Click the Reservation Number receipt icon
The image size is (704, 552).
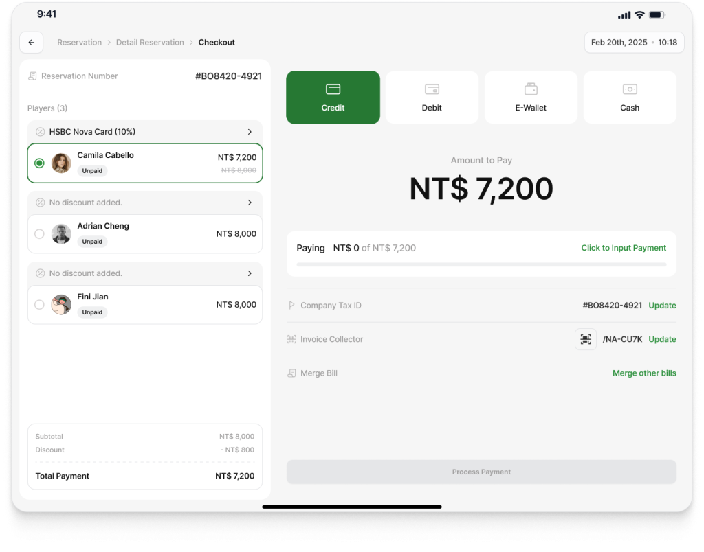point(32,76)
